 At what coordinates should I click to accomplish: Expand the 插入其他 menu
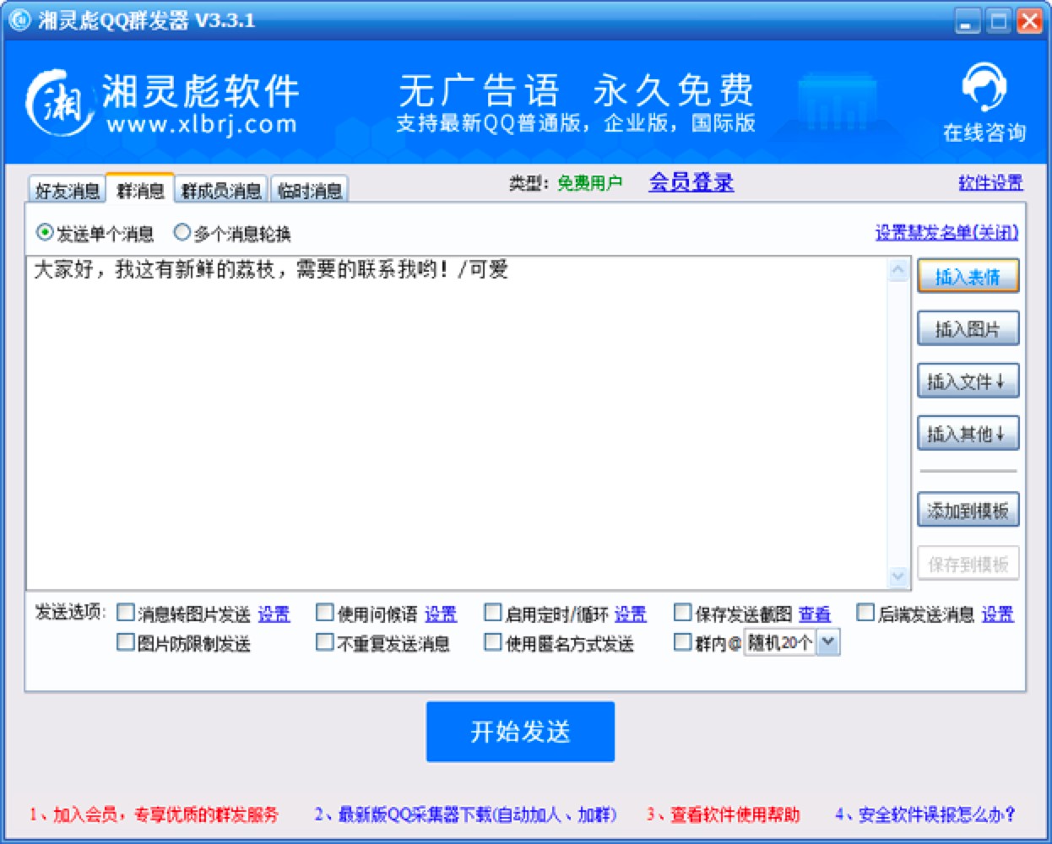[x=968, y=433]
